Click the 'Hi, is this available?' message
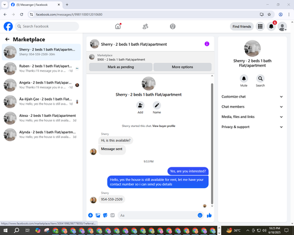Screen dimensions: 294x235 click(x=116, y=140)
